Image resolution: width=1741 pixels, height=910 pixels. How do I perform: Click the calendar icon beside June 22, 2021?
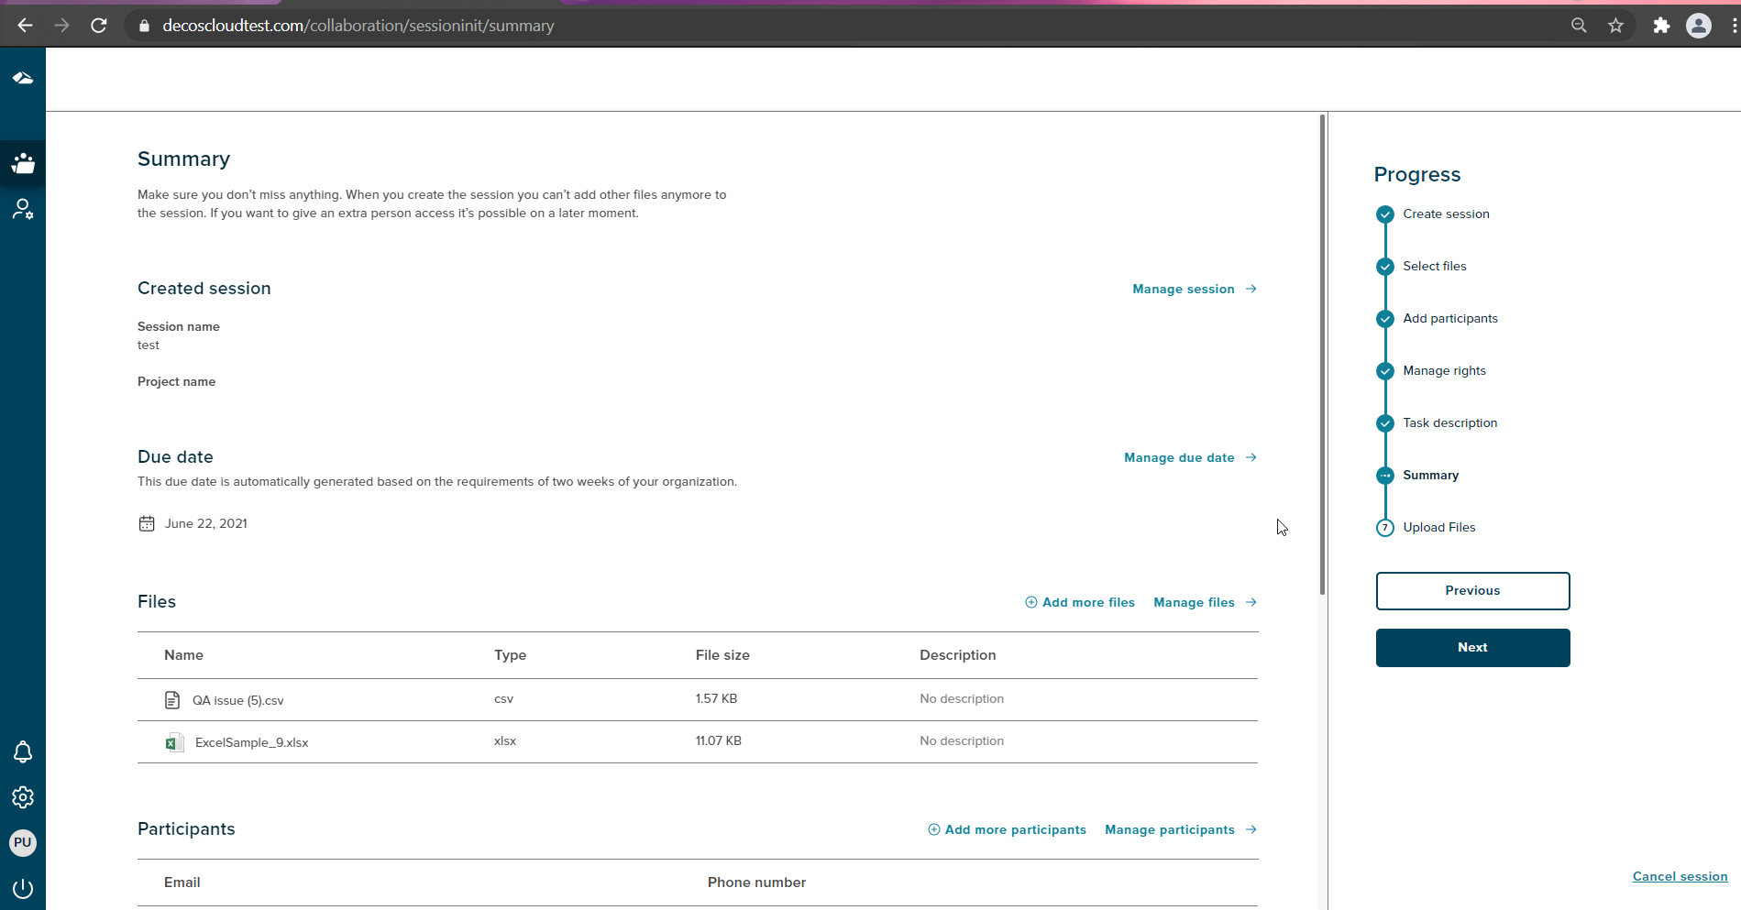point(147,523)
